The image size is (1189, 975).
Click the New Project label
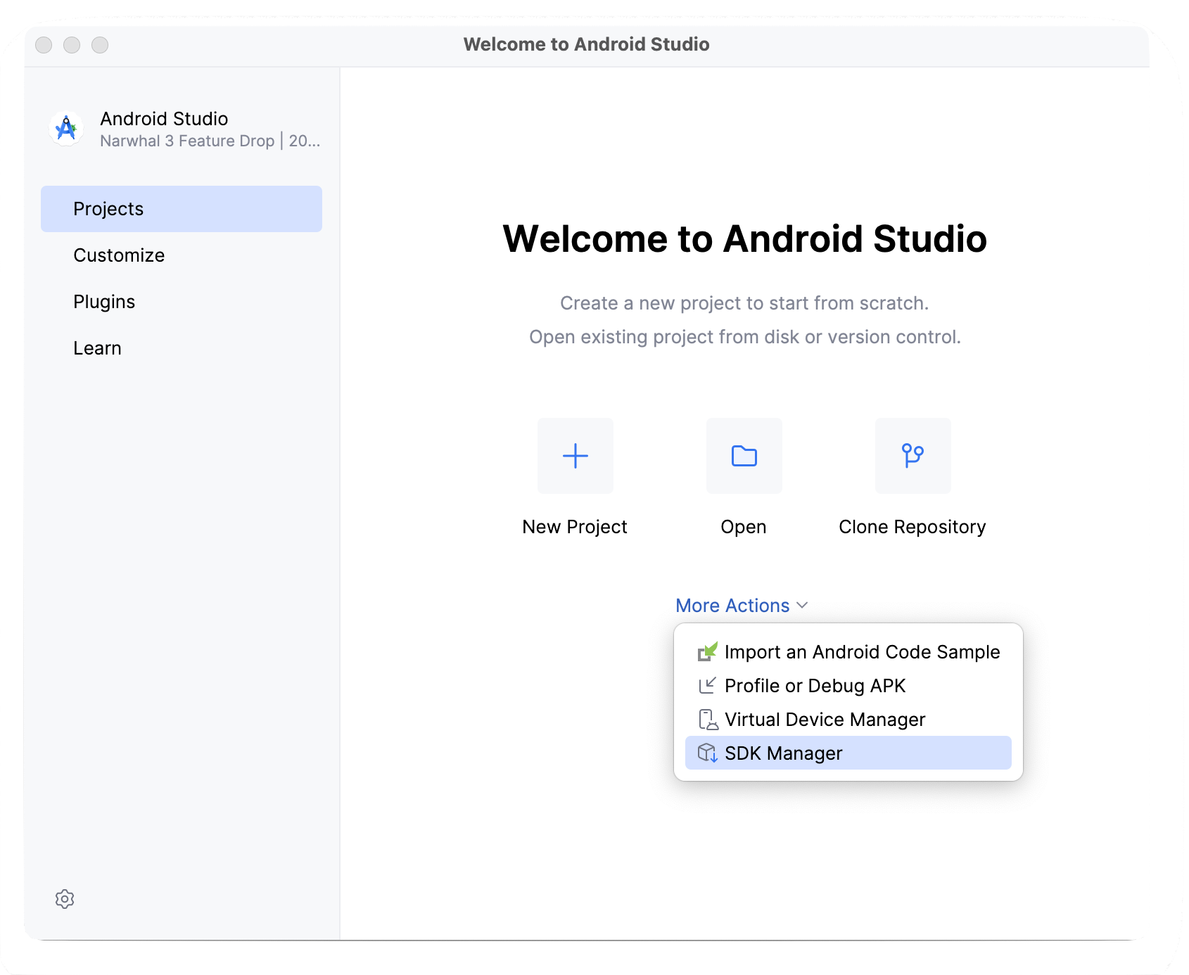coord(574,526)
